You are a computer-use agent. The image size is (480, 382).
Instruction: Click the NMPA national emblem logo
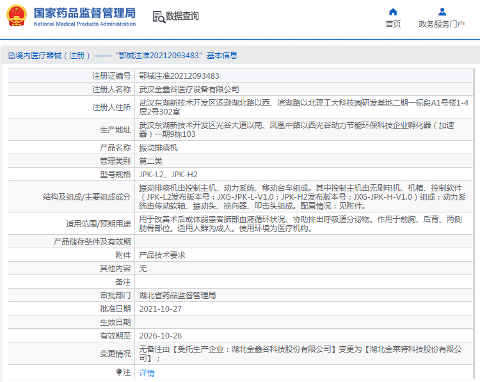pos(17,15)
